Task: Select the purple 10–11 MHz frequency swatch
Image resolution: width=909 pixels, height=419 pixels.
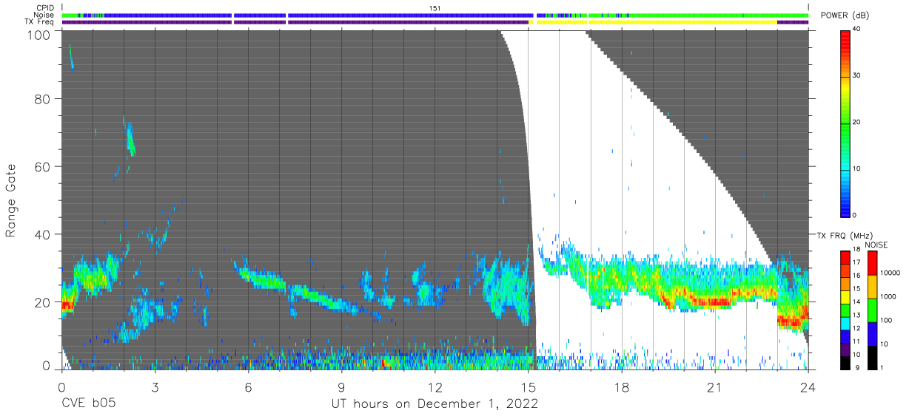Action: click(x=845, y=349)
